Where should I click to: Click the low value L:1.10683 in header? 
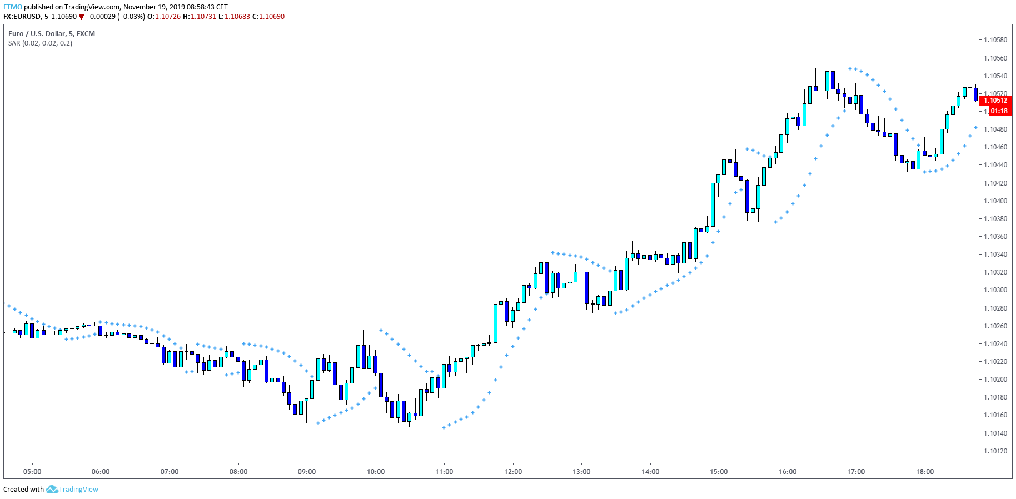(234, 16)
